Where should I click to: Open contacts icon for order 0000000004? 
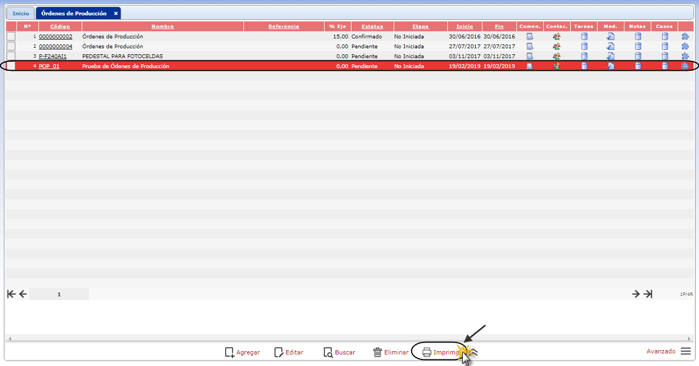556,47
